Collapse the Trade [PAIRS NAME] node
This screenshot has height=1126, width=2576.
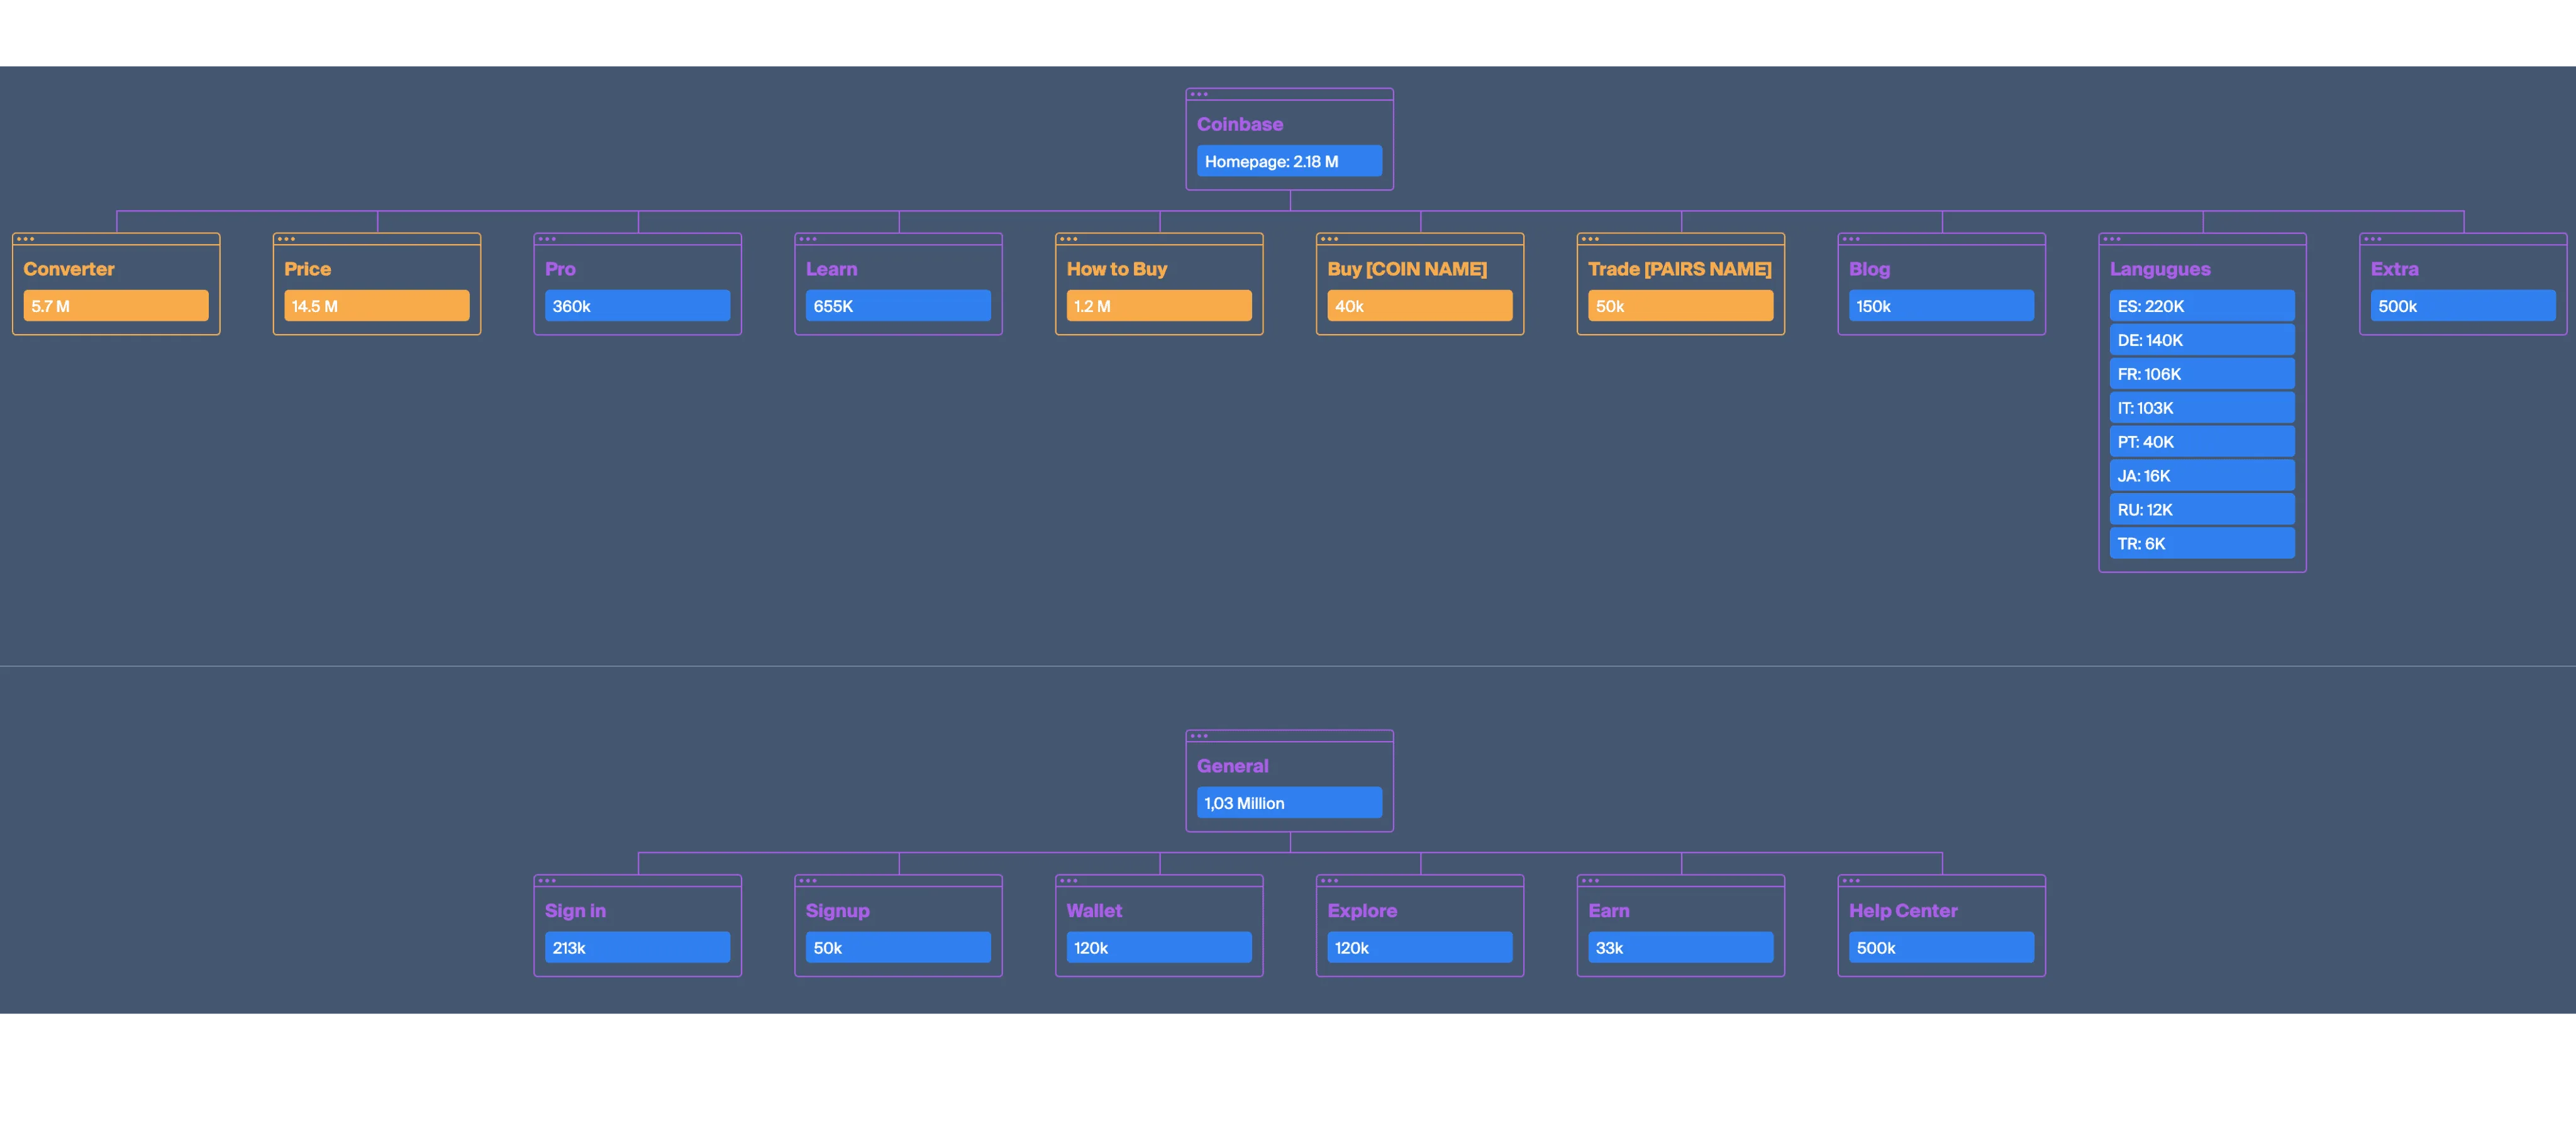tap(1679, 268)
